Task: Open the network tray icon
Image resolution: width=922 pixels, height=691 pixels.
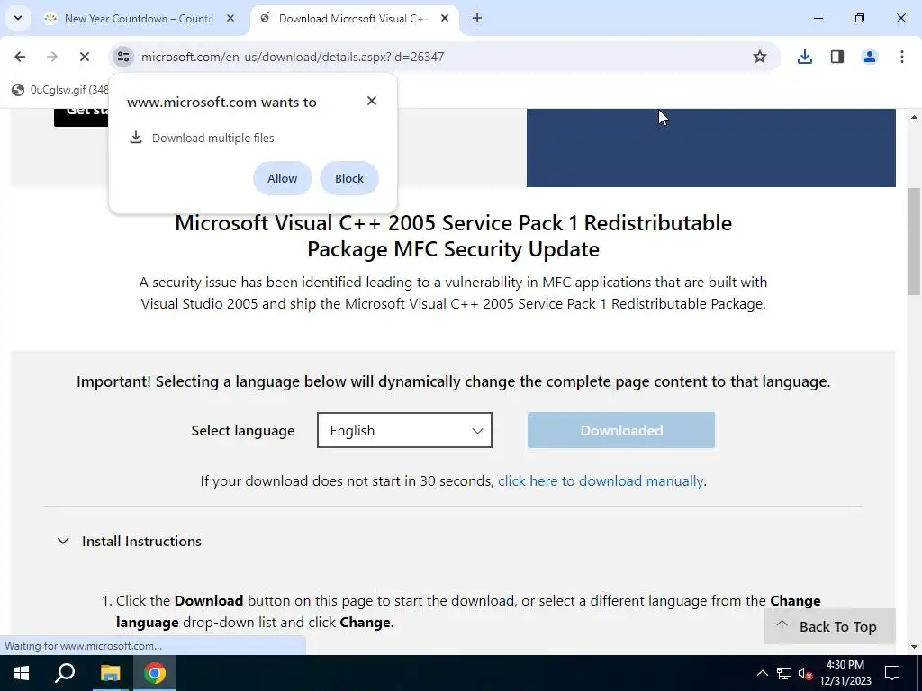Action: tap(784, 673)
